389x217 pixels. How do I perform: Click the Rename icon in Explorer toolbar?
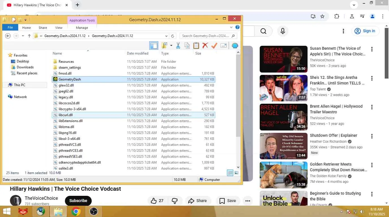click(224, 45)
